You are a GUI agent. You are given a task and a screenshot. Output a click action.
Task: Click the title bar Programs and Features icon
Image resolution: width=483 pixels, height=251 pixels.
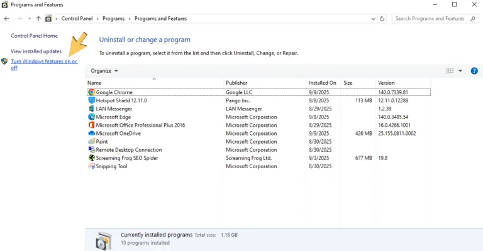5,4
